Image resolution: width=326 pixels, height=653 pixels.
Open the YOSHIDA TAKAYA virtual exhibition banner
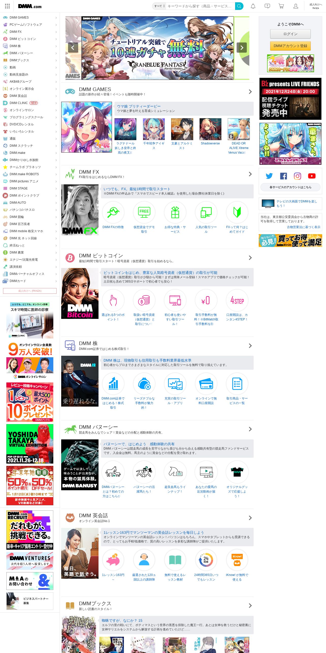[30, 444]
